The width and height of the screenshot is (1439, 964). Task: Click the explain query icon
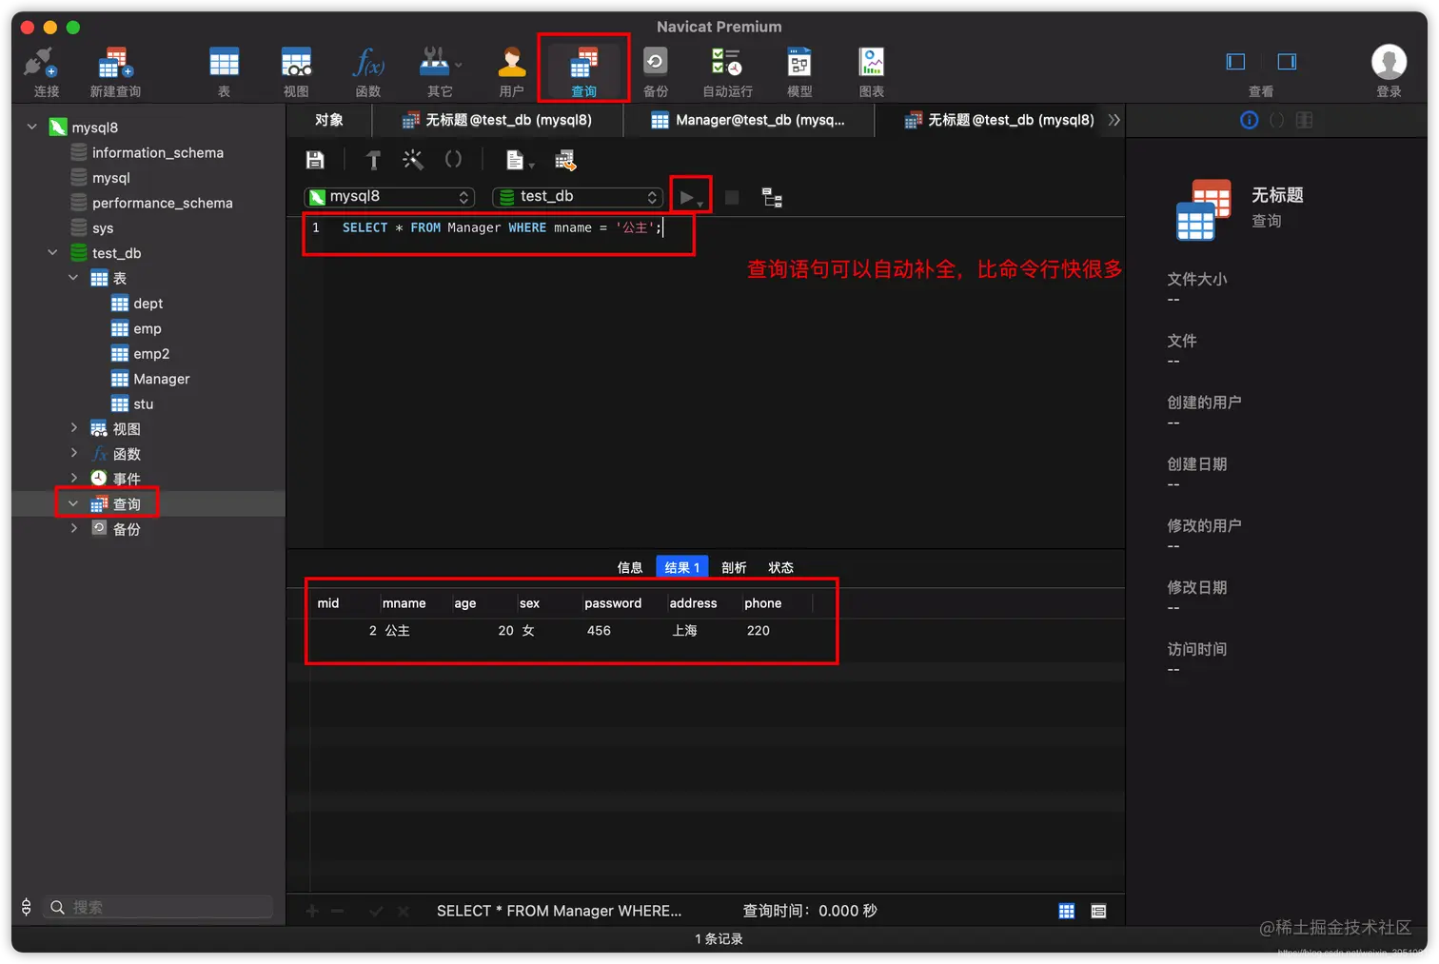pyautogui.click(x=772, y=198)
